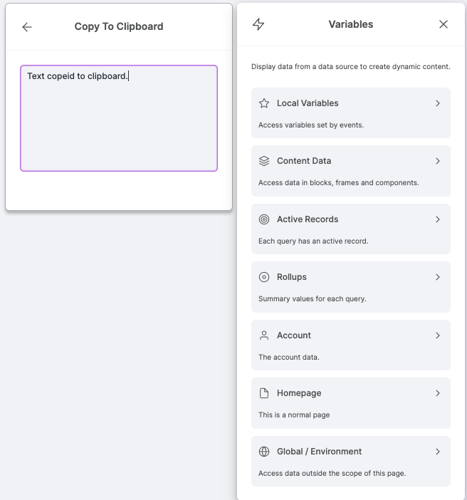Screen dimensions: 467x500
Task: Expand the Rollups chevron arrow
Action: [438, 277]
